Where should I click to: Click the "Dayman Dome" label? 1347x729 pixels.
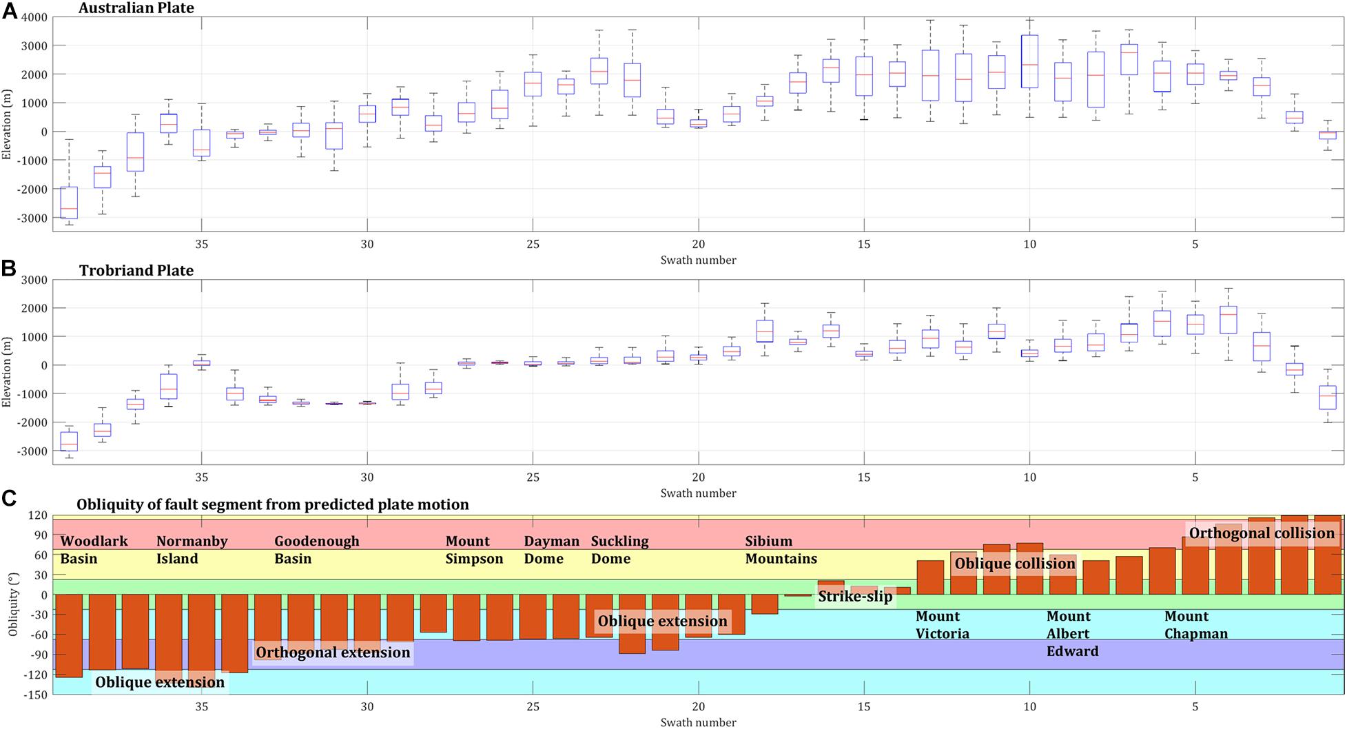tap(552, 550)
